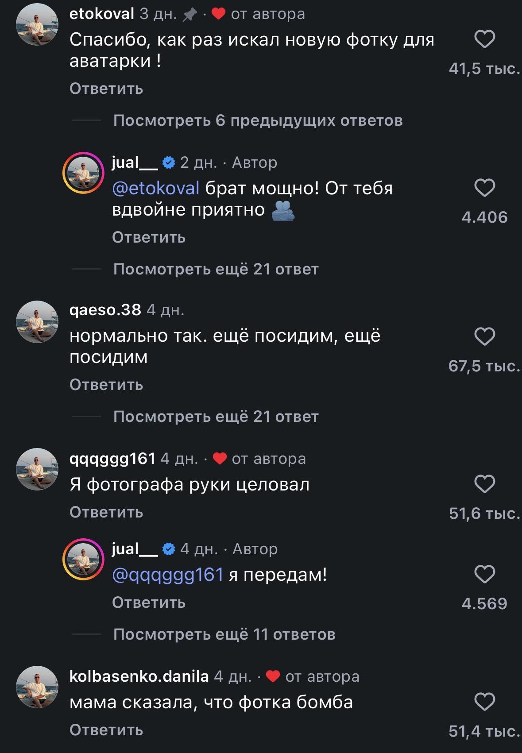The image size is (522, 753).
Task: Tap qaeso.38's avatar
Action: point(37,322)
